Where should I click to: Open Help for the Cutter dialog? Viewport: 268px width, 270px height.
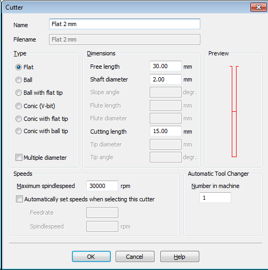[180, 257]
